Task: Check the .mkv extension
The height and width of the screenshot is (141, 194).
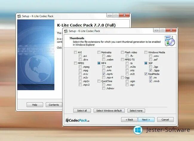Action: (x=104, y=56)
